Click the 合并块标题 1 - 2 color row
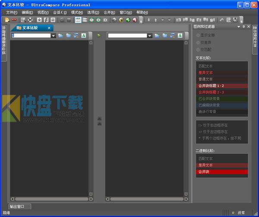 tap(222, 86)
